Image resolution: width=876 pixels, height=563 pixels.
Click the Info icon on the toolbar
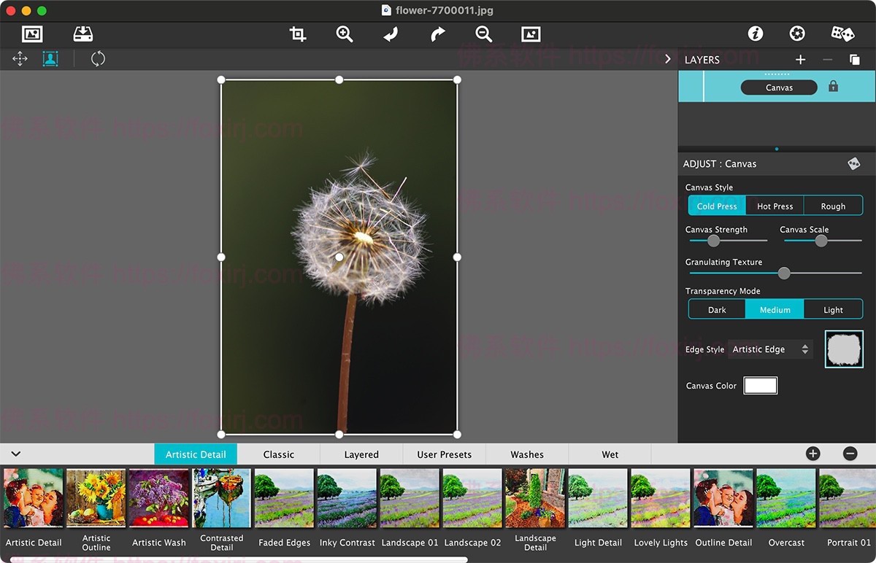click(755, 33)
